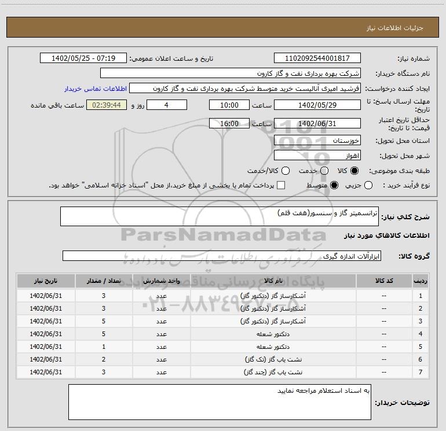Tick the Islamic treasury bonds payment checkbox

click(281, 185)
